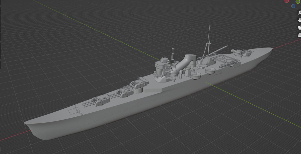Image resolution: width=301 pixels, height=154 pixels.
Task: Switch perspective/orthographic with grid icon
Action: pos(299,35)
